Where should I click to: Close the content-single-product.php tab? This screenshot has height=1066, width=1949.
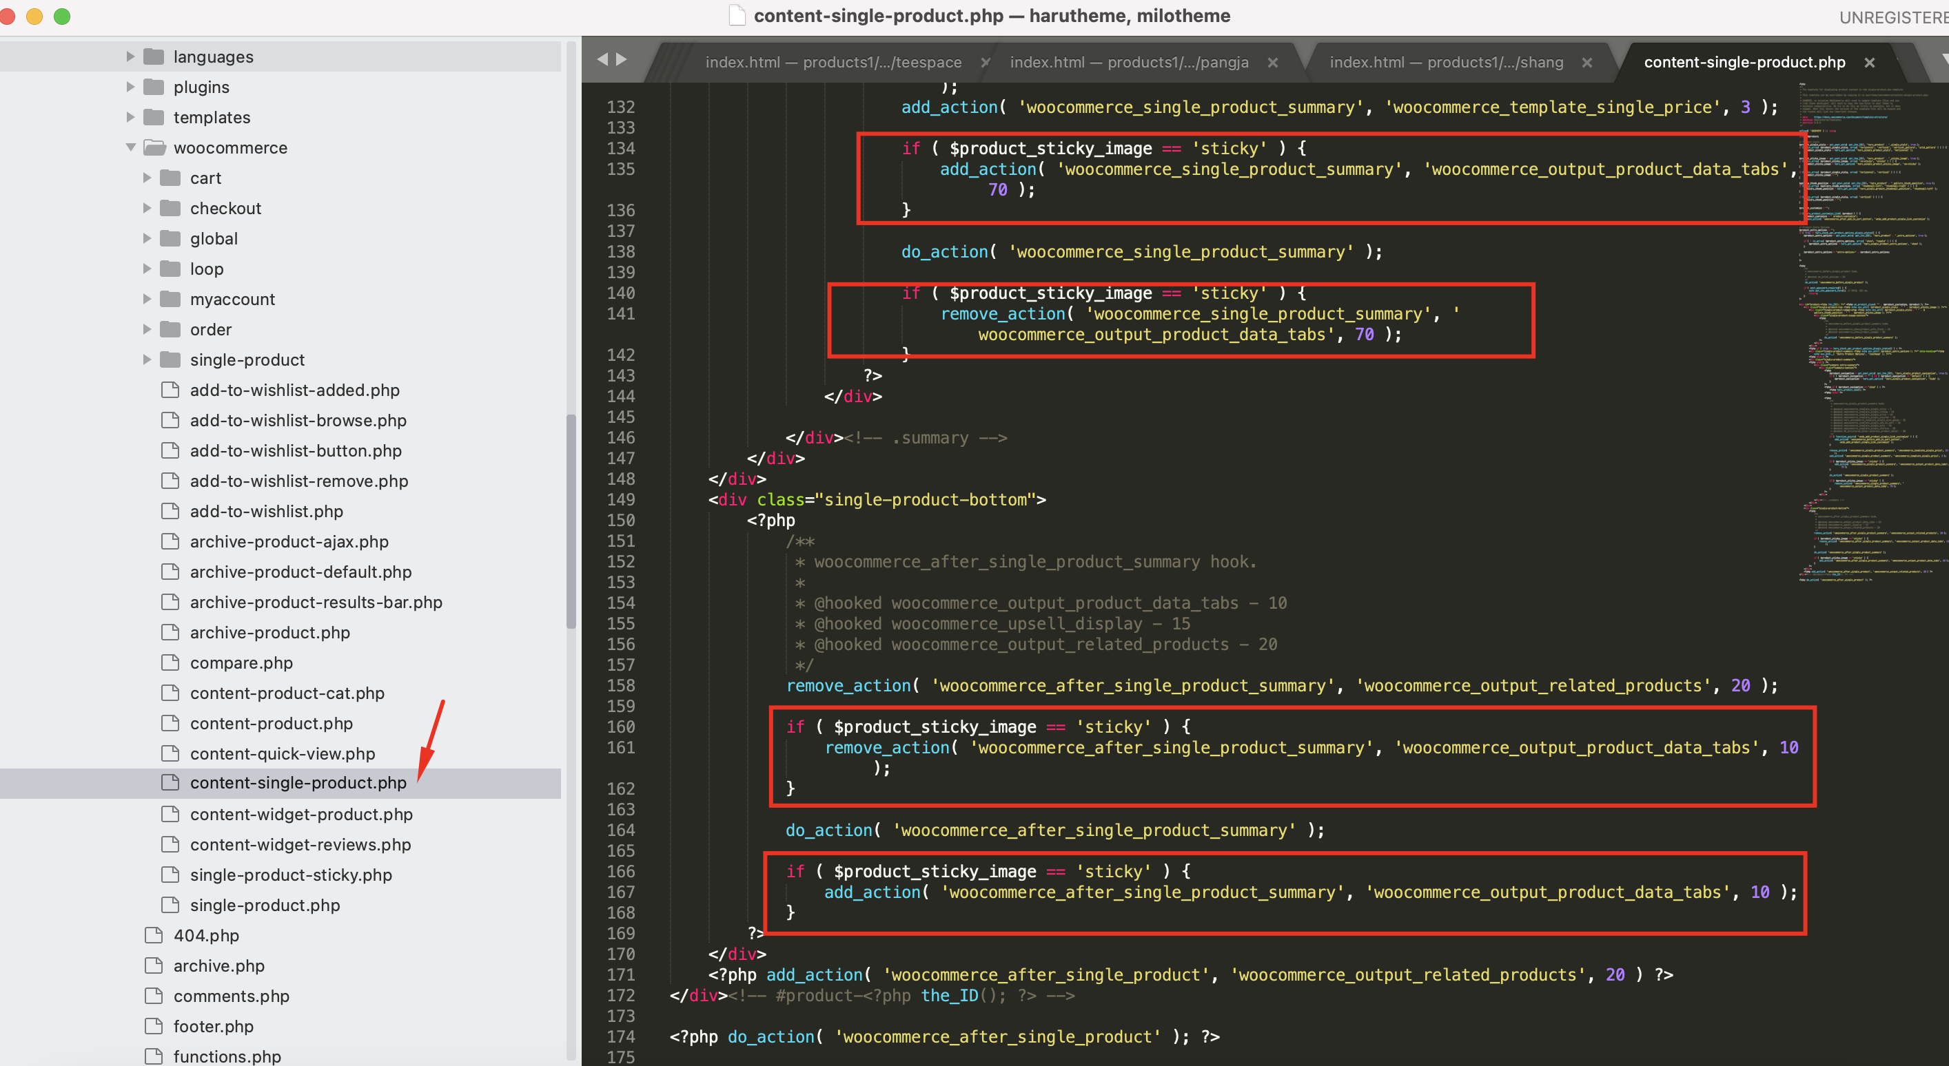pyautogui.click(x=1870, y=63)
